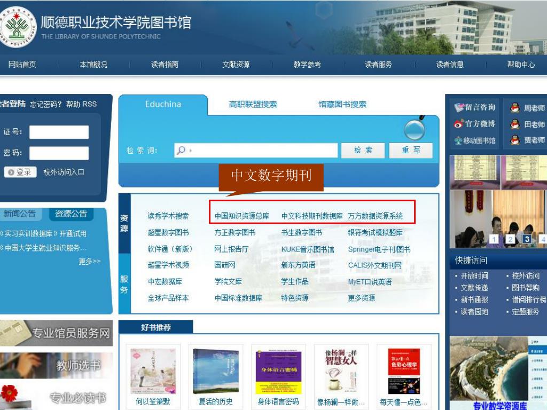Open 本馆概况 navigation menu

[x=93, y=65]
